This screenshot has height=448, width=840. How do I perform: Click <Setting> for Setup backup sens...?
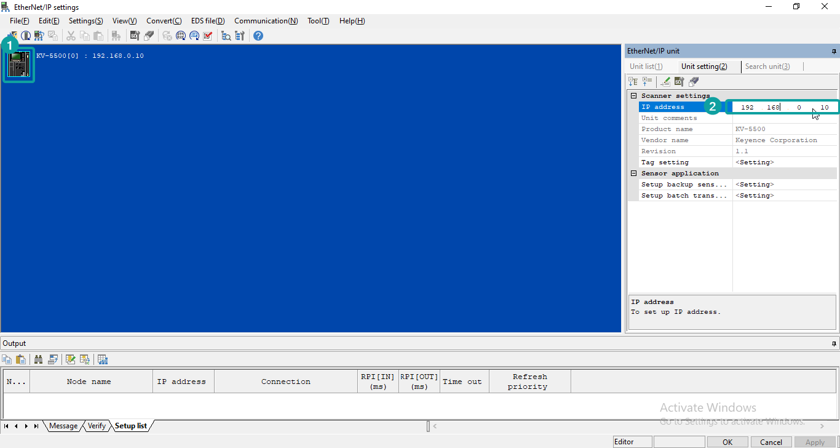[x=755, y=185]
